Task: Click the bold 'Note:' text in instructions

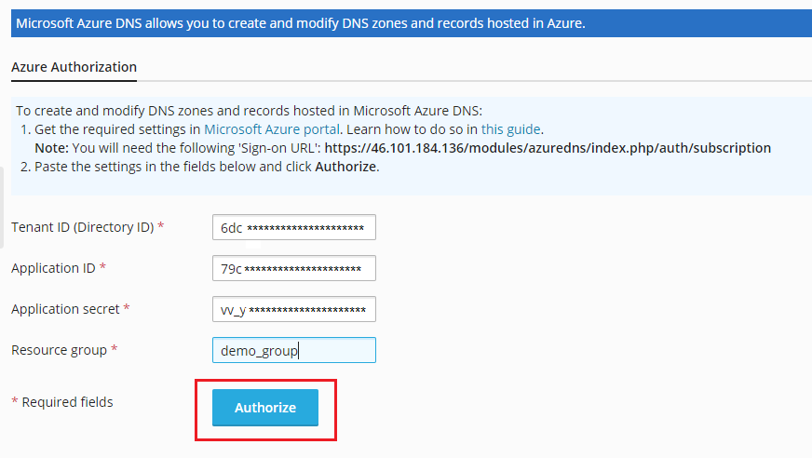Action: coord(51,148)
